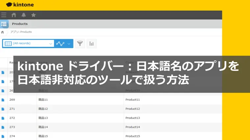Image resolution: width=250 pixels, height=140 pixels.
Task: Select the cell 商品11
Action: point(43,100)
